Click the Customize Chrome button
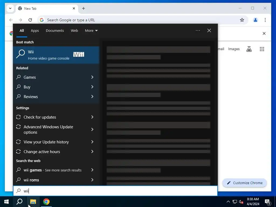The height and width of the screenshot is (207, 276). click(245, 183)
